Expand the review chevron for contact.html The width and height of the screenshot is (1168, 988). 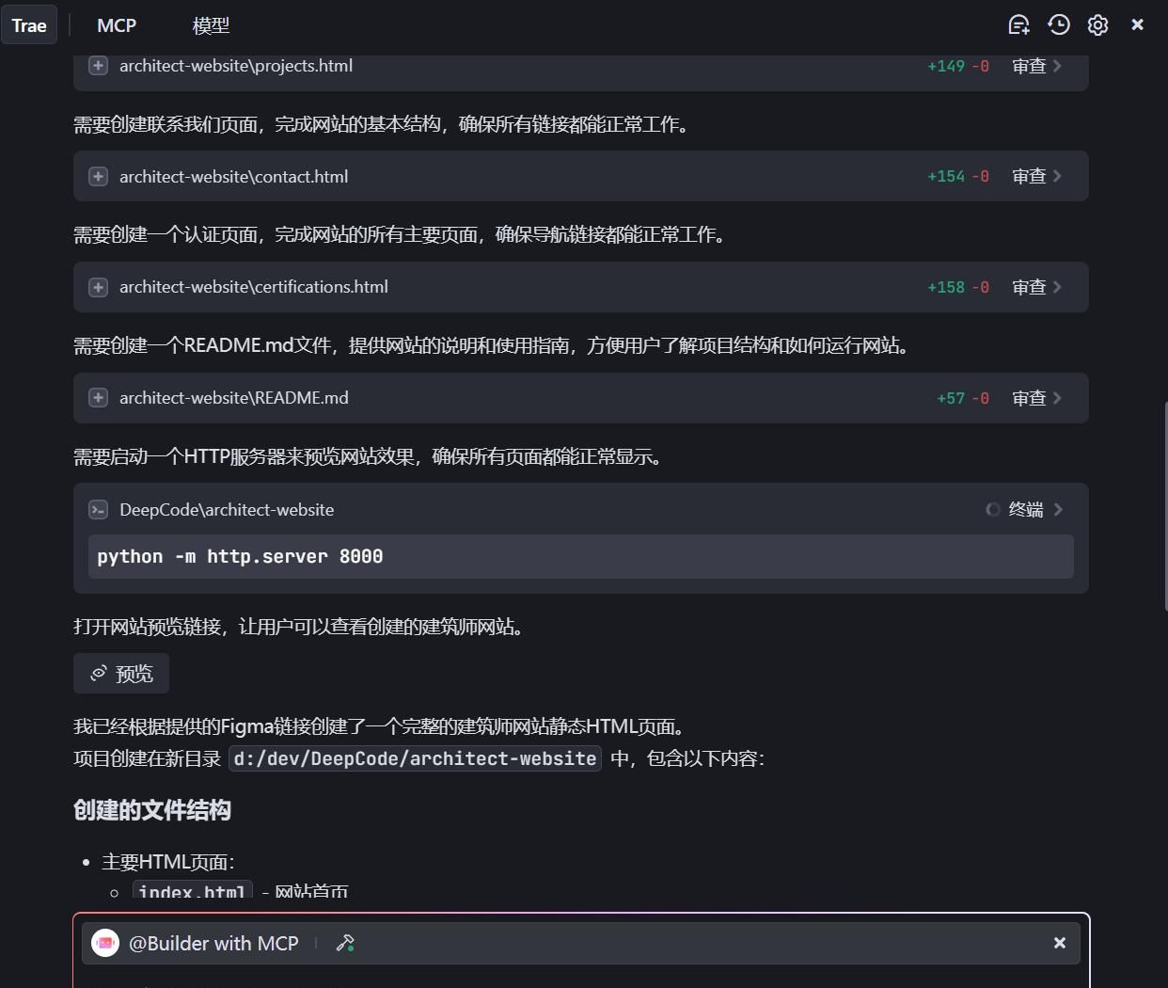pyautogui.click(x=1057, y=176)
